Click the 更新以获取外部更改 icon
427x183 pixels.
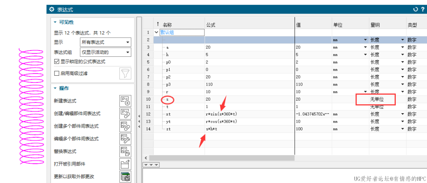(x=125, y=176)
